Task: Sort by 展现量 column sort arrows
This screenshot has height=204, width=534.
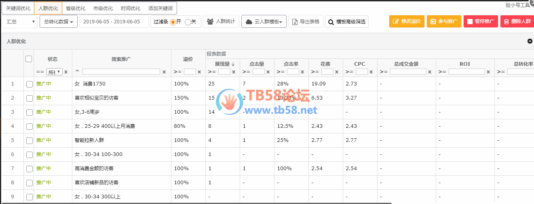Action: (233, 64)
